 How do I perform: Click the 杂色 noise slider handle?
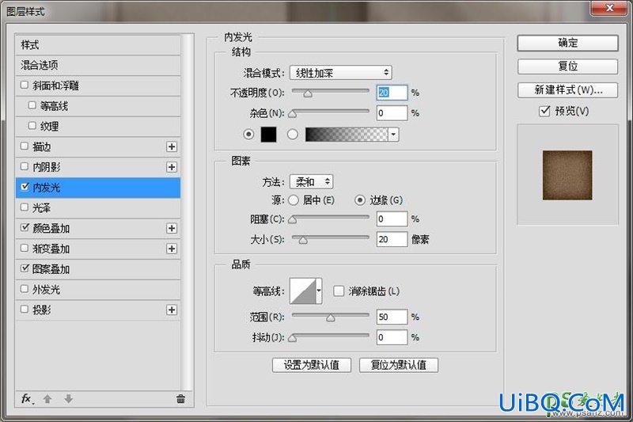pyautogui.click(x=293, y=114)
